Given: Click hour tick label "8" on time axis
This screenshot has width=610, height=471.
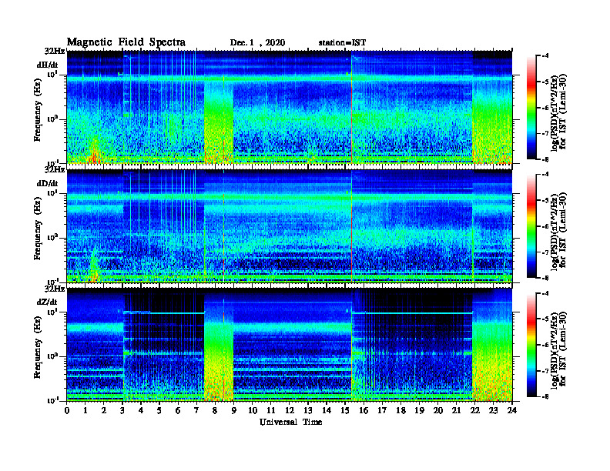Looking at the screenshot, I should 215,410.
